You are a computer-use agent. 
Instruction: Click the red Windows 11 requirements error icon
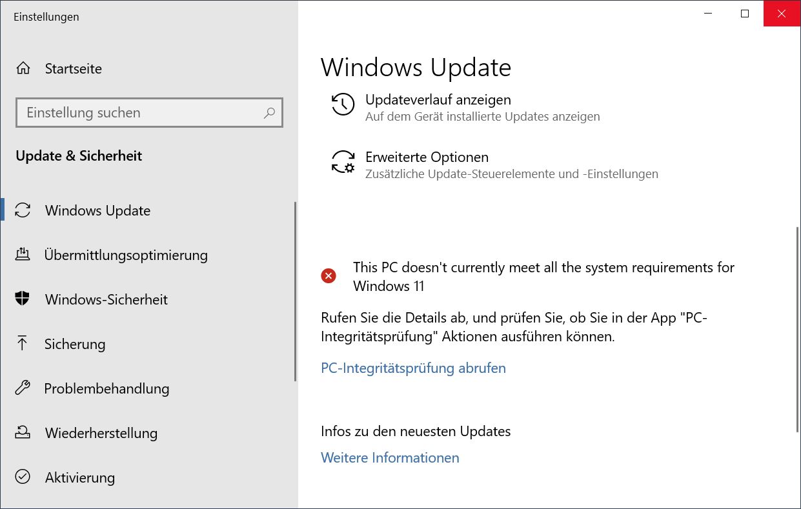click(x=329, y=276)
